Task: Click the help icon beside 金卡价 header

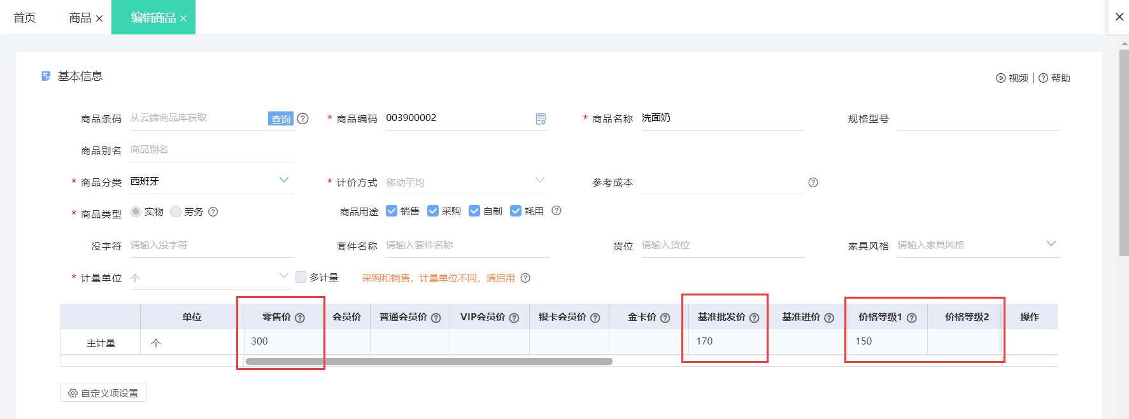Action: click(x=665, y=318)
